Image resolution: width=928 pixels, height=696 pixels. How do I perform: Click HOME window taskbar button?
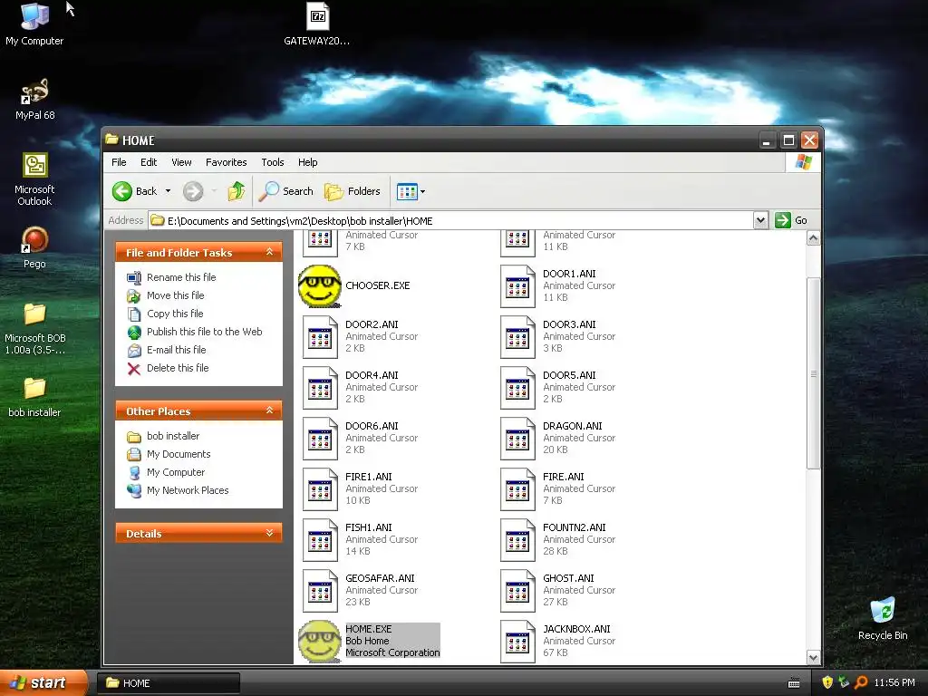click(169, 683)
